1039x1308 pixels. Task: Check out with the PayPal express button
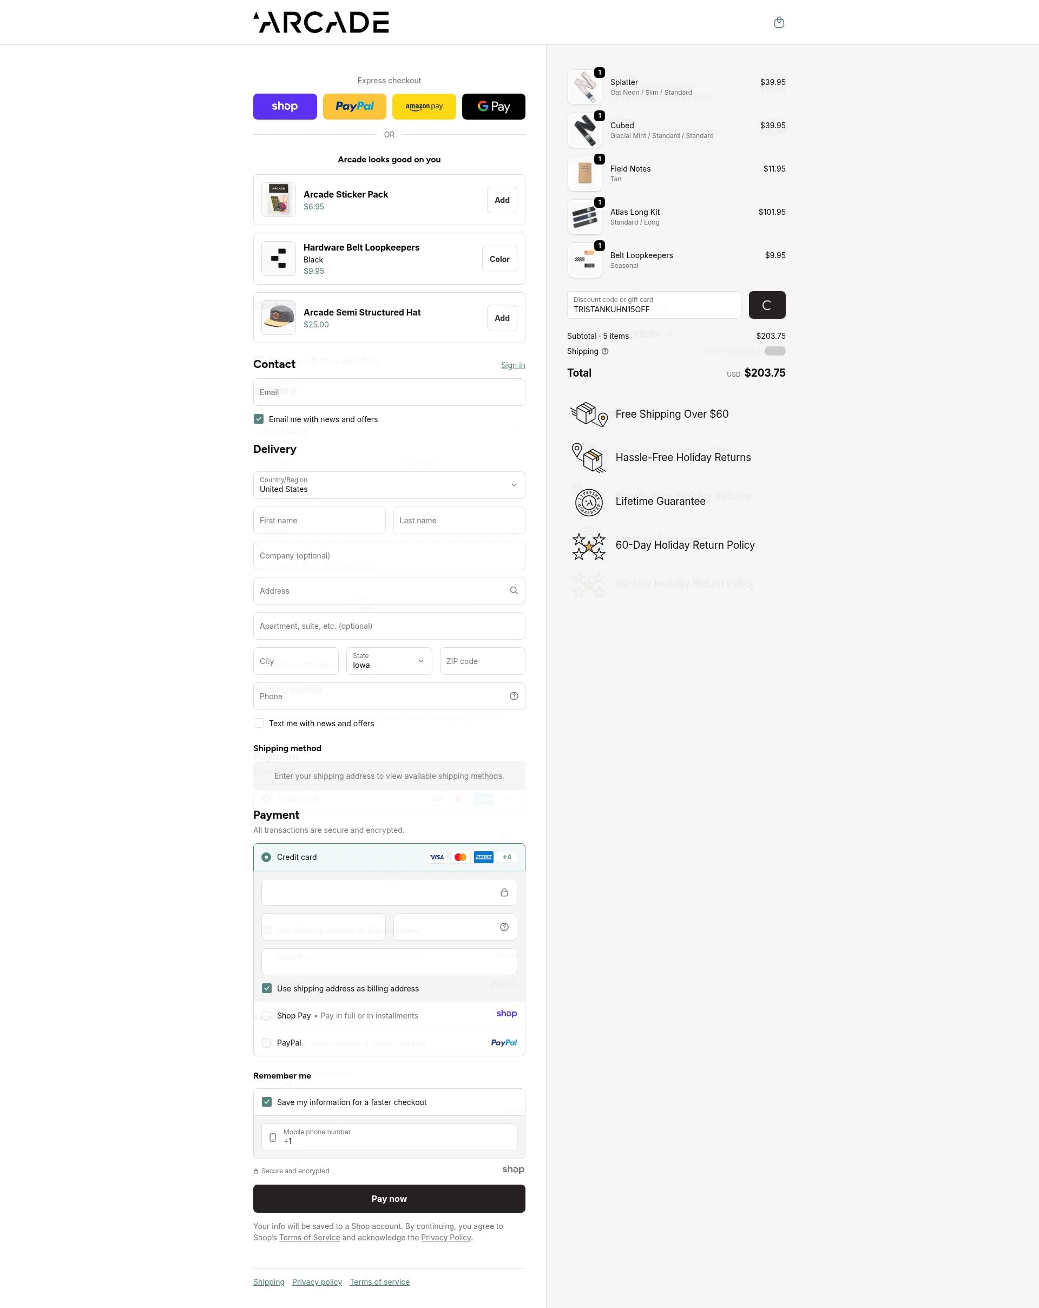point(354,106)
